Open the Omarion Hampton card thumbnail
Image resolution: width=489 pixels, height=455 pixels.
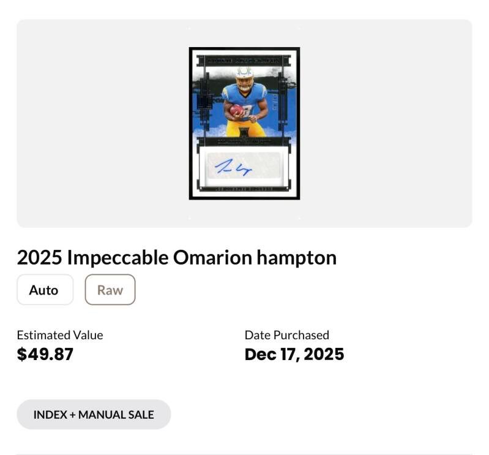244,123
